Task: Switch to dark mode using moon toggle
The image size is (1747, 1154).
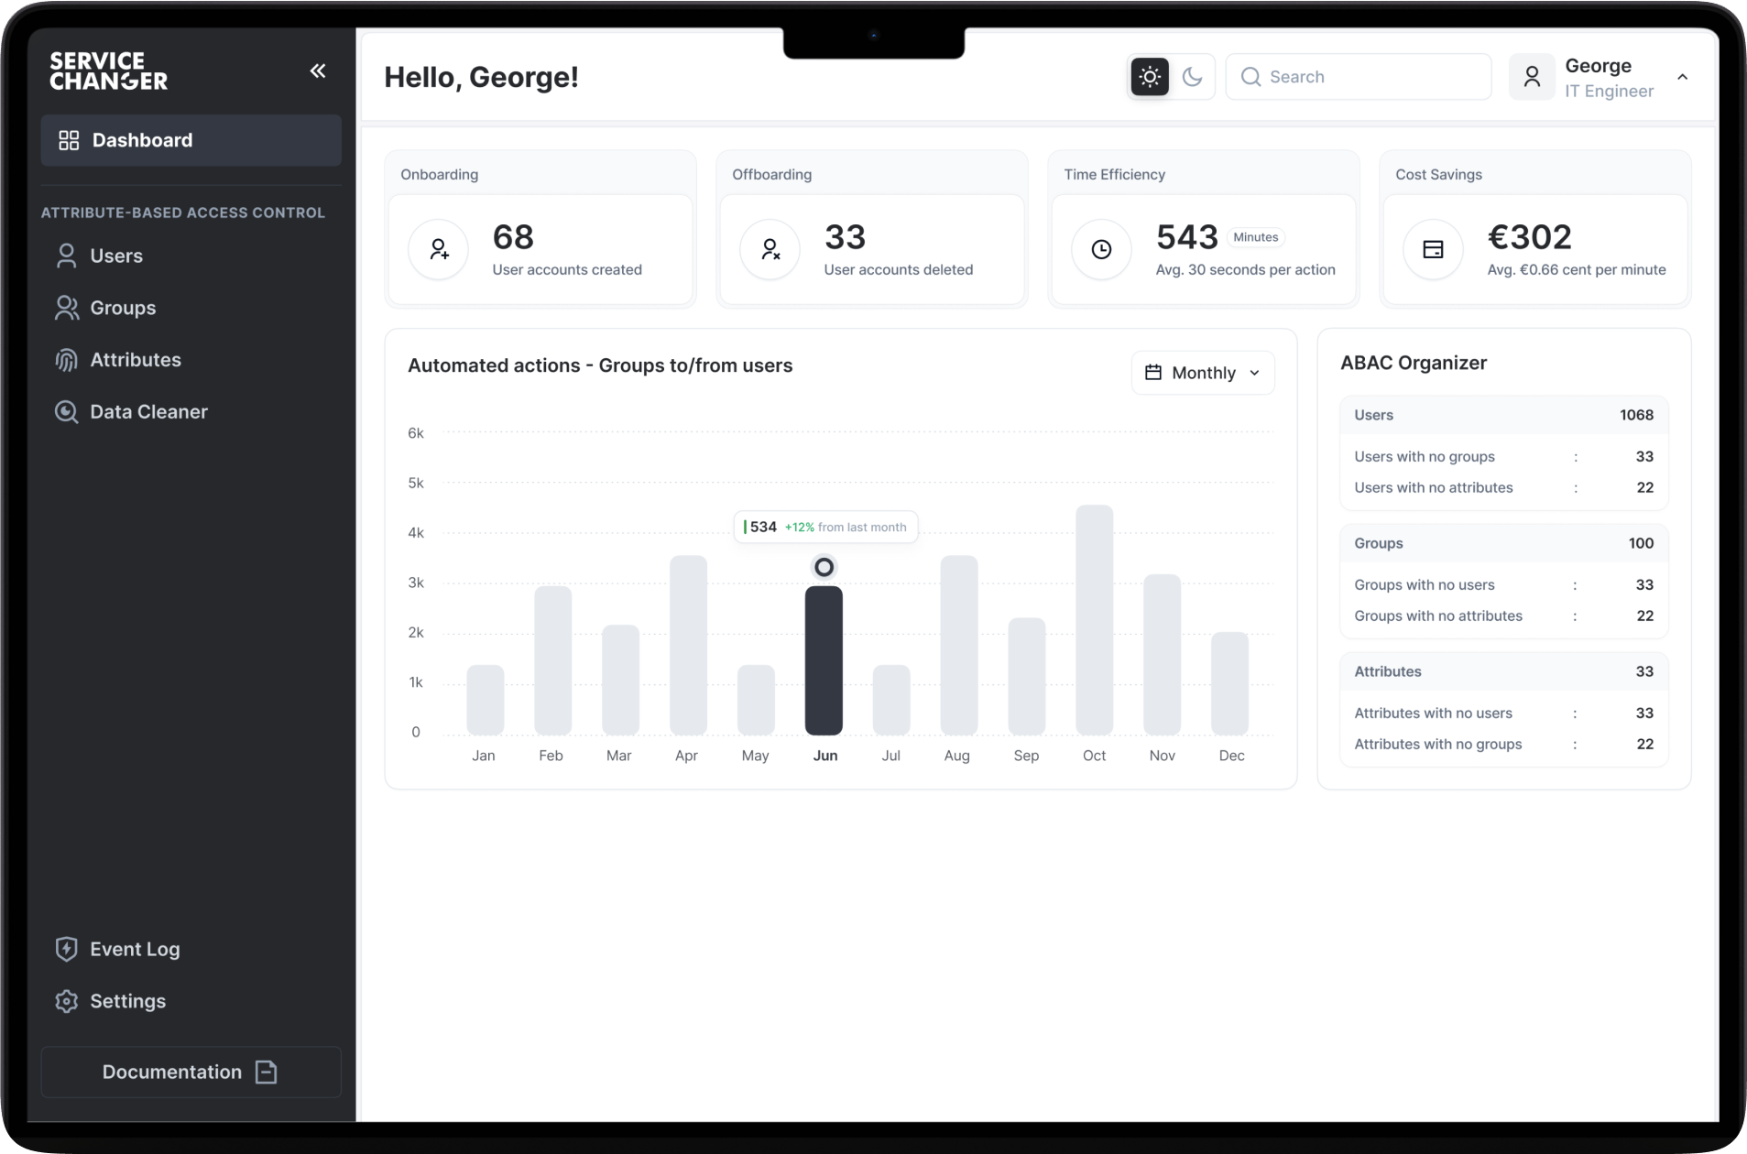Action: point(1193,76)
